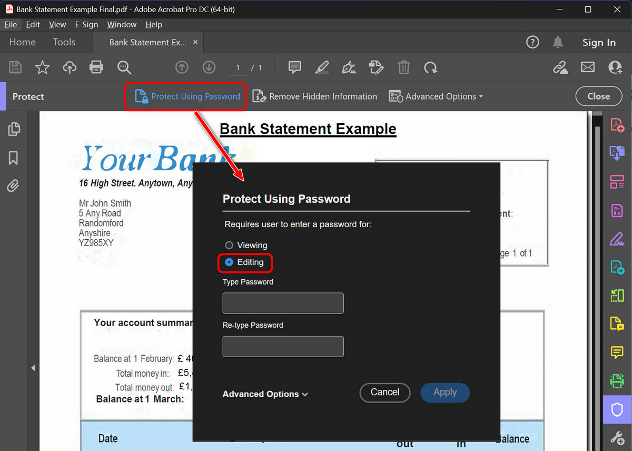632x451 pixels.
Task: Select the Highlight text tool
Action: coord(322,67)
